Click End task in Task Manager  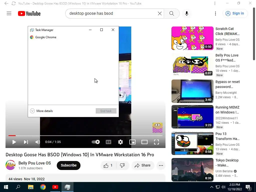pyautogui.click(x=106, y=111)
